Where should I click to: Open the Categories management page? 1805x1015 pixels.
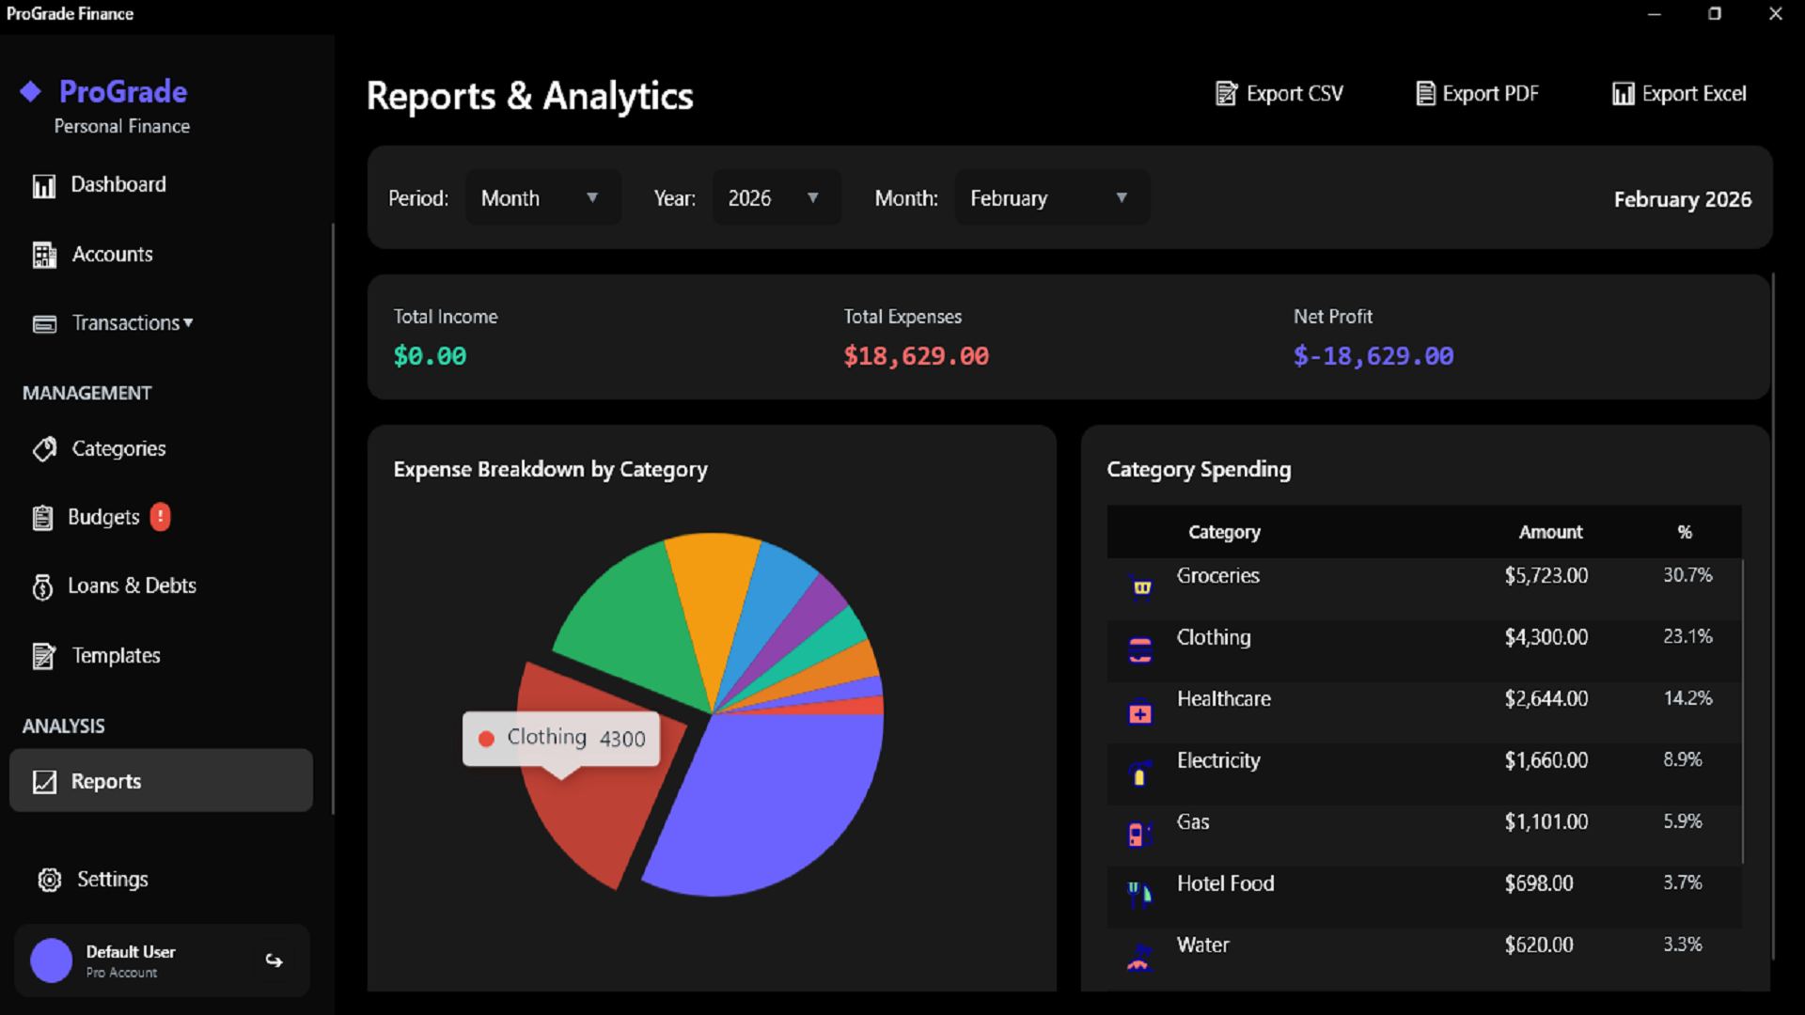pyautogui.click(x=118, y=449)
